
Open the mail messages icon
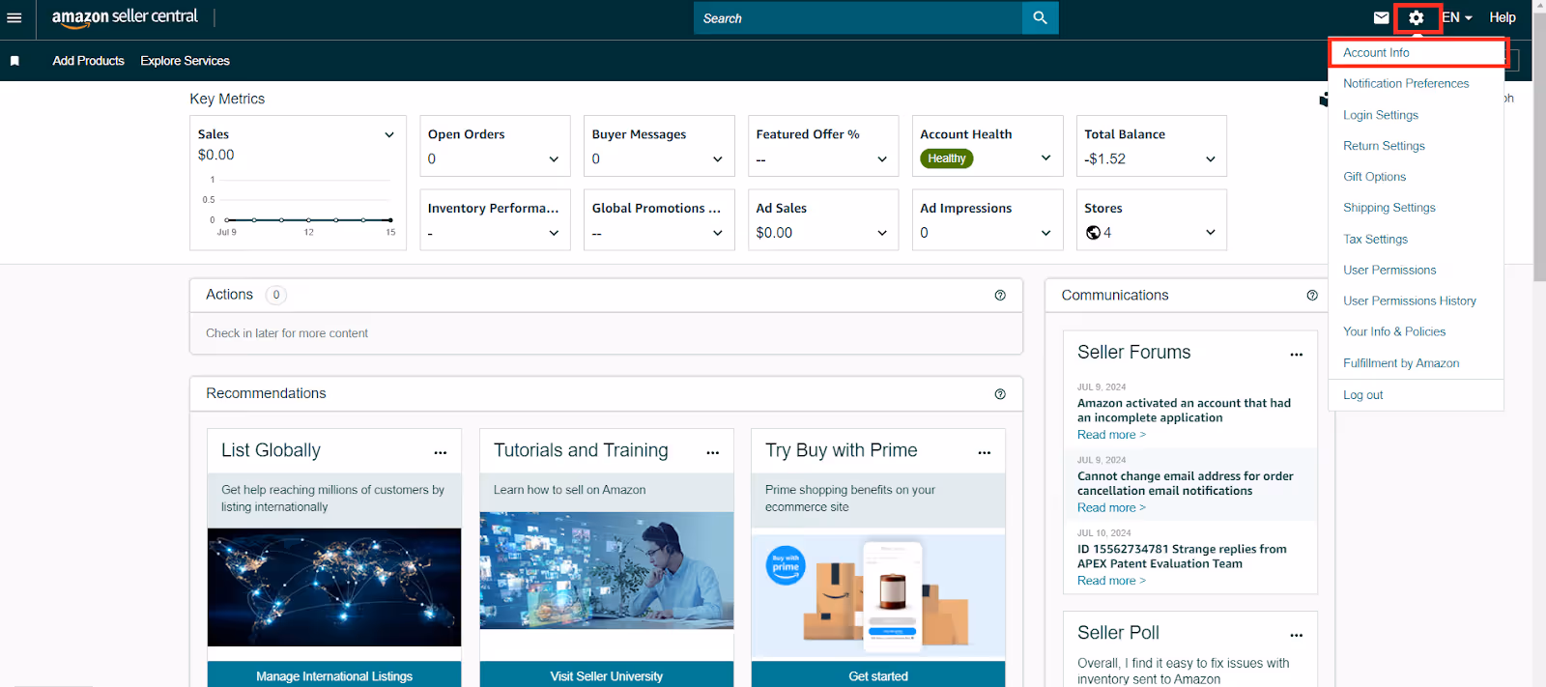point(1381,17)
